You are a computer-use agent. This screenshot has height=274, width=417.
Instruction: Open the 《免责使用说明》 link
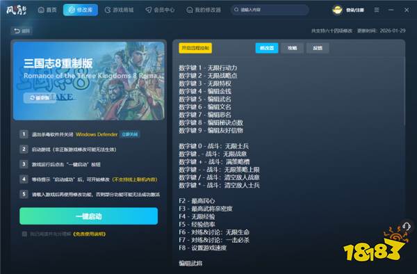(x=89, y=234)
